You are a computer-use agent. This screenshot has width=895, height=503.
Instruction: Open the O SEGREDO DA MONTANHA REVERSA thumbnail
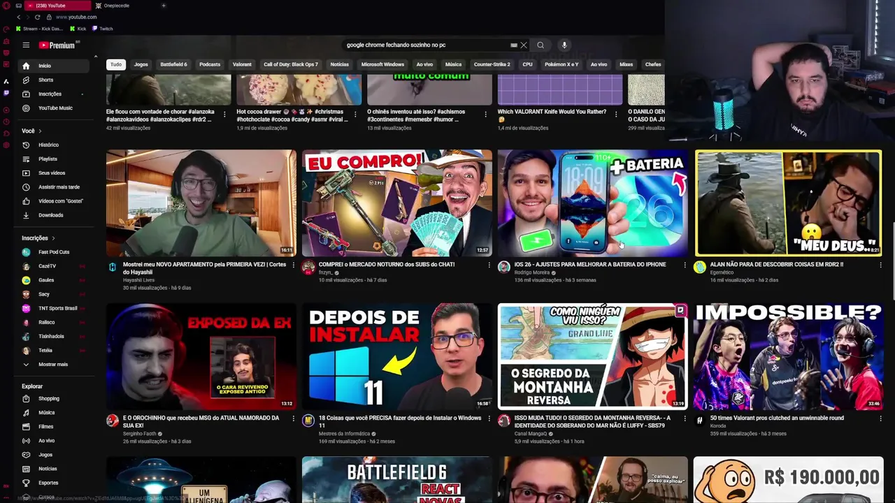pyautogui.click(x=593, y=356)
